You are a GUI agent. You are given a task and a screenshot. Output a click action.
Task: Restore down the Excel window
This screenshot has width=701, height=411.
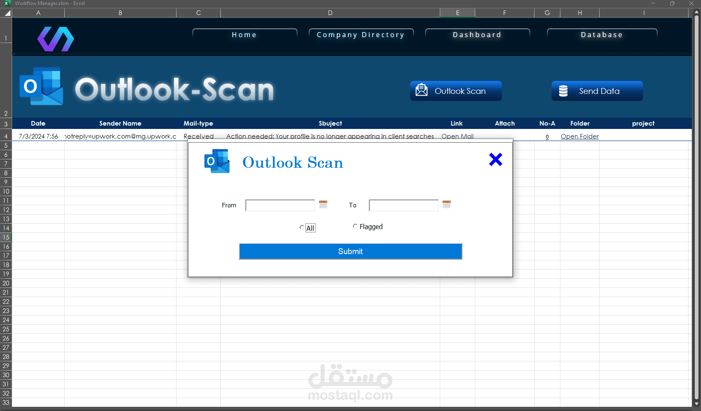click(672, 3)
